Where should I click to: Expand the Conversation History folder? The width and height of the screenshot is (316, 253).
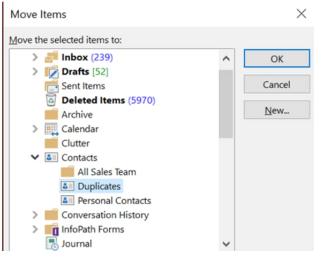(x=35, y=215)
